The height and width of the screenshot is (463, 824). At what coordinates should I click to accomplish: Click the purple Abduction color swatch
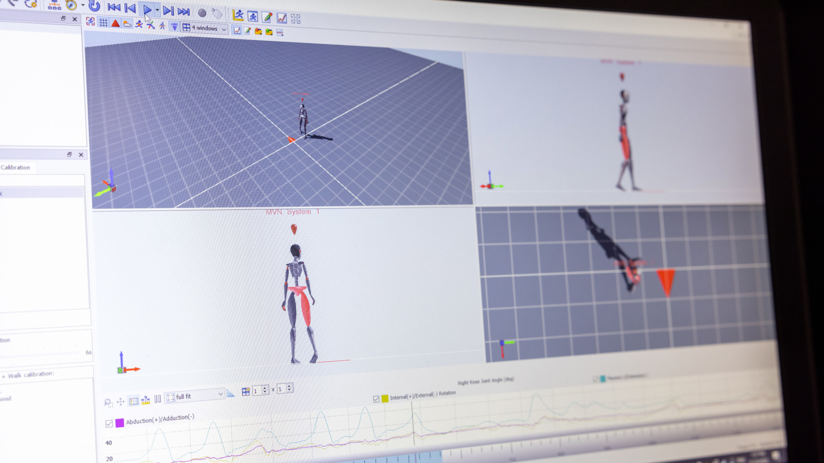pos(120,423)
